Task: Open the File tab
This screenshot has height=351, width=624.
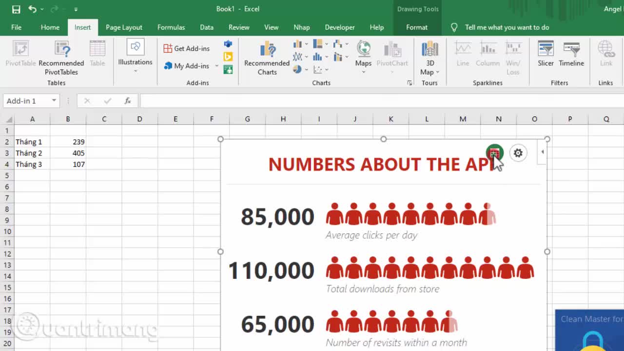Action: (x=16, y=27)
